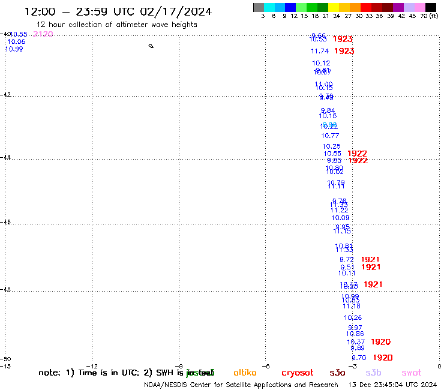Click the '-42' latitude axis label

[x=5, y=94]
